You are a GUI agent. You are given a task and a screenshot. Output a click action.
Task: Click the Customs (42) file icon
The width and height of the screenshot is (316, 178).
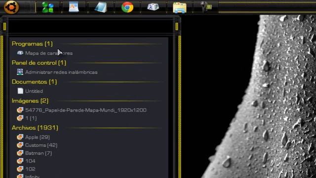point(20,145)
